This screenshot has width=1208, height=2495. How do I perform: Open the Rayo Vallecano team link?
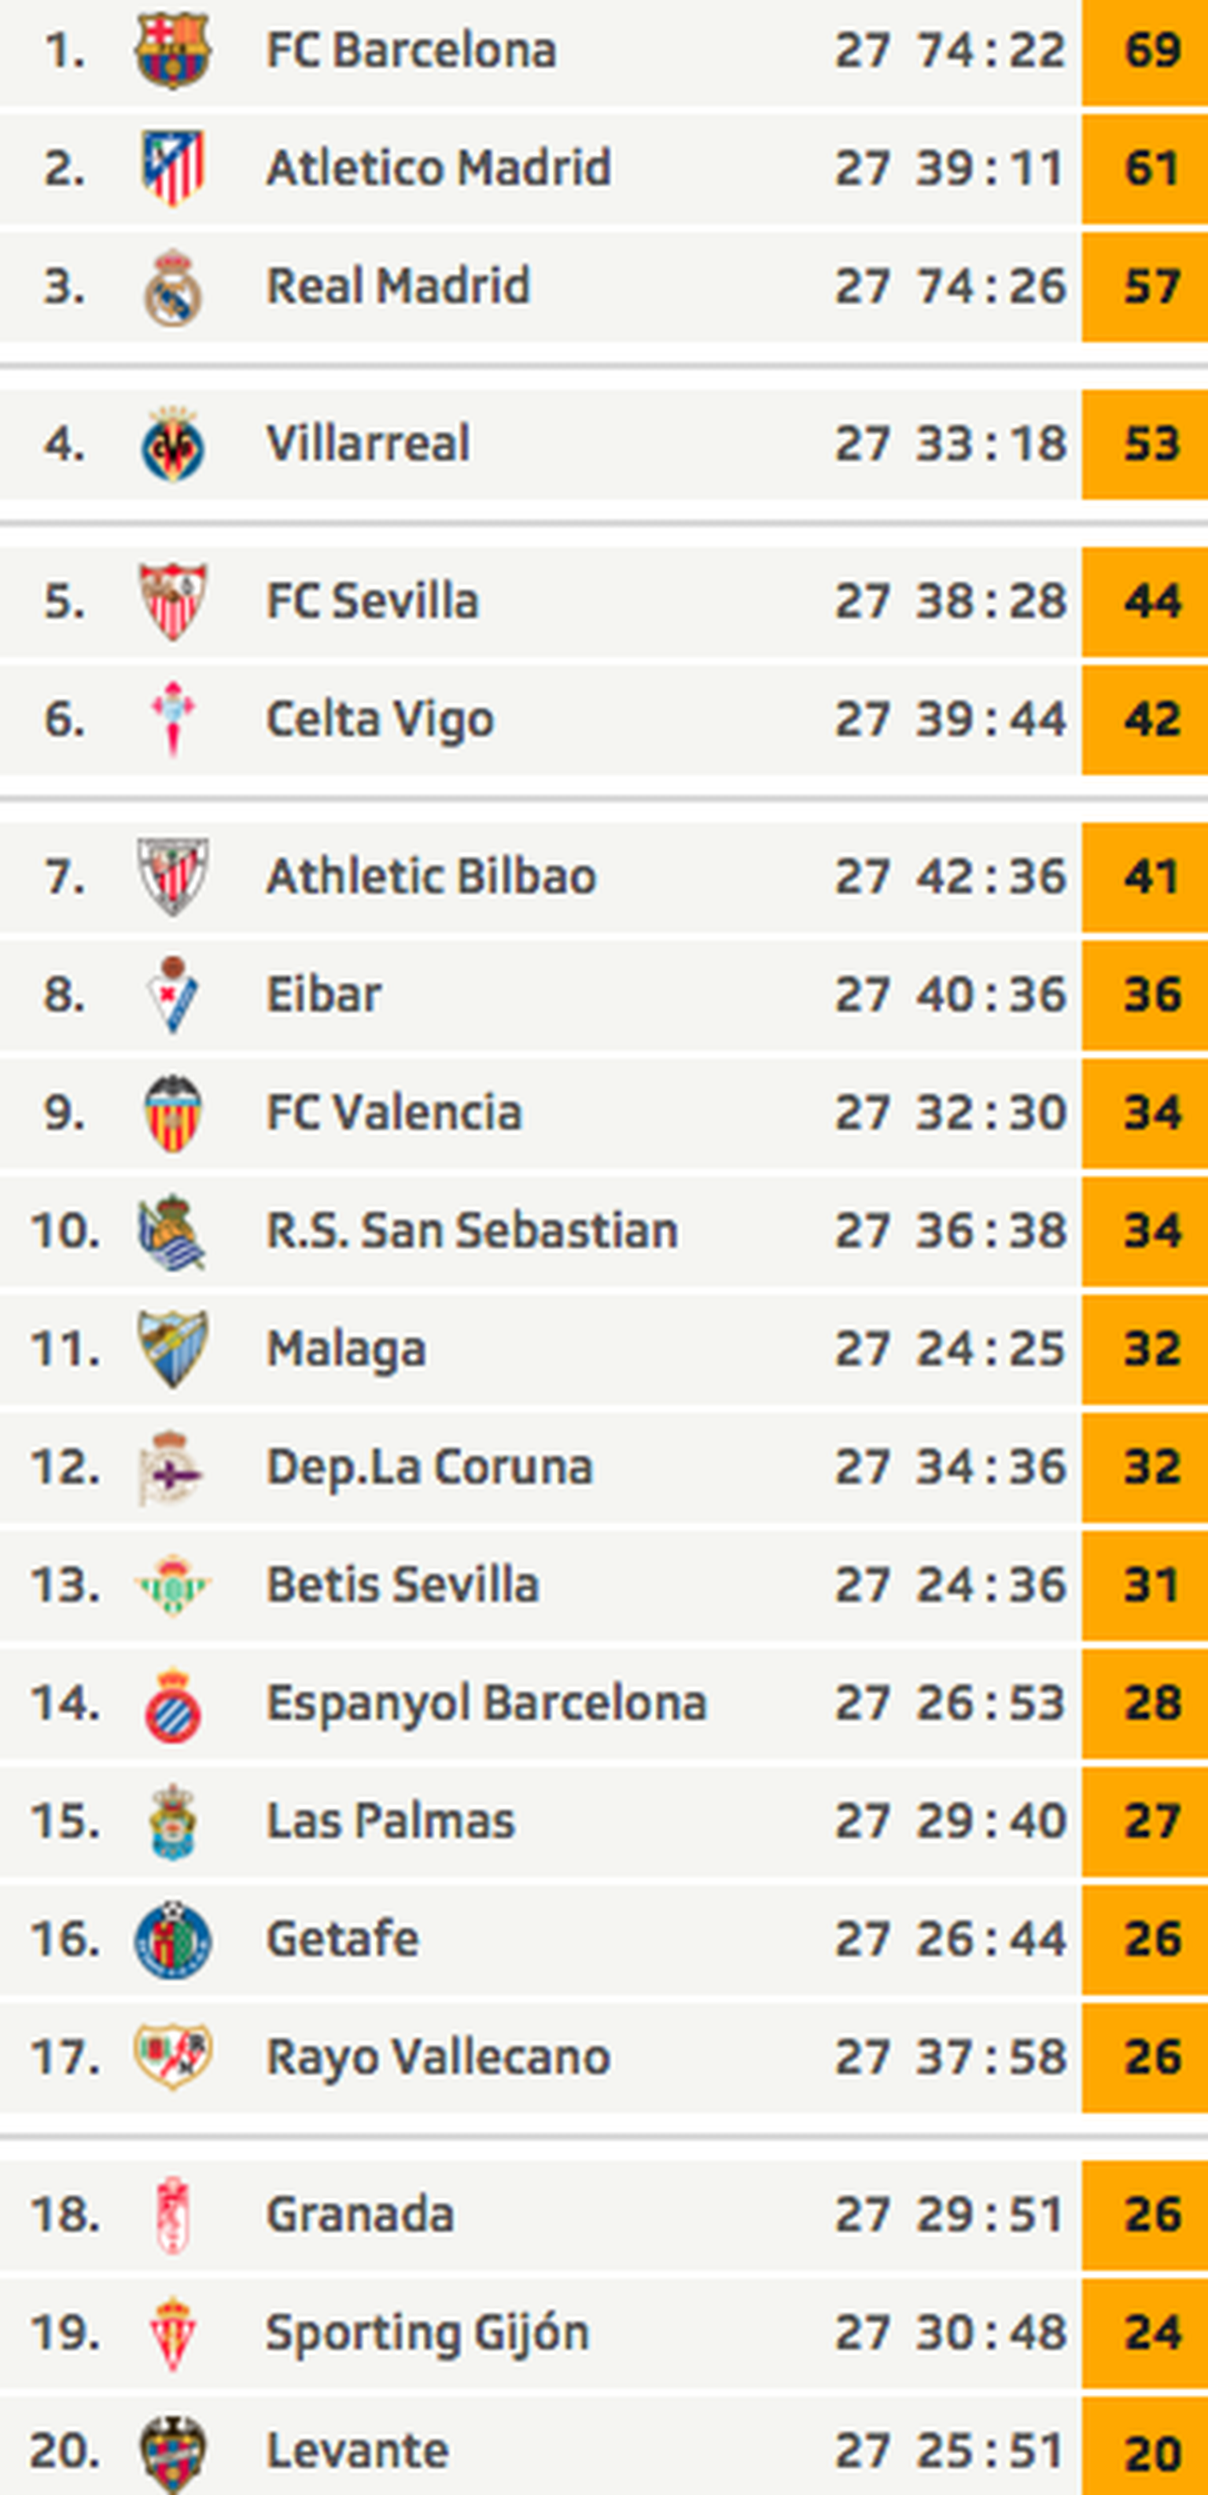pyautogui.click(x=438, y=2057)
